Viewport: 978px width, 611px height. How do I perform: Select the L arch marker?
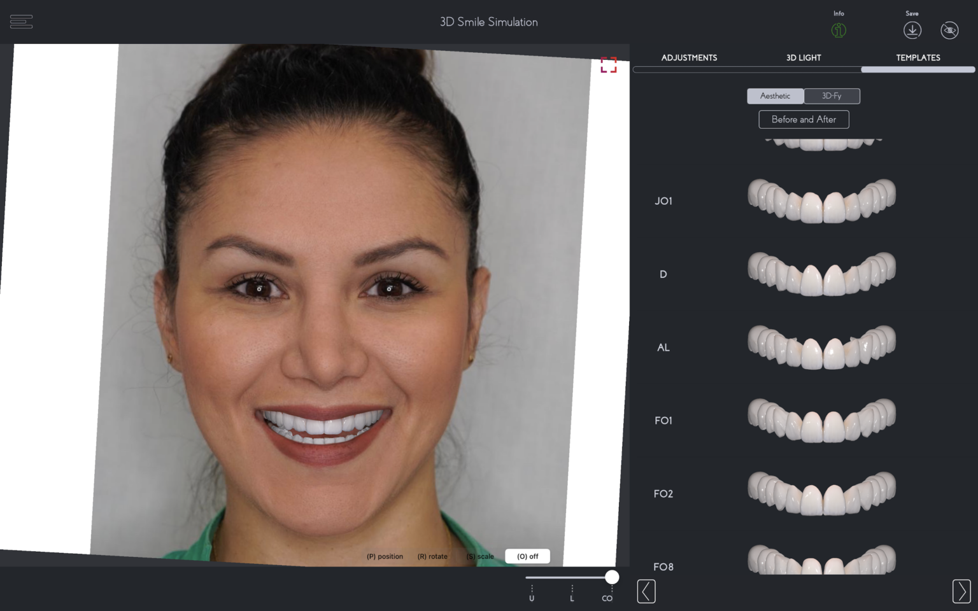[x=572, y=598]
